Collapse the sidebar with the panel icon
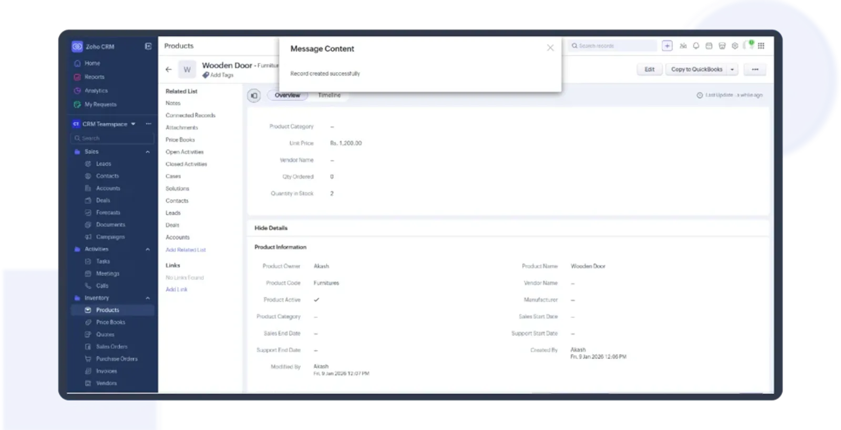Image resolution: width=841 pixels, height=430 pixels. coord(148,46)
